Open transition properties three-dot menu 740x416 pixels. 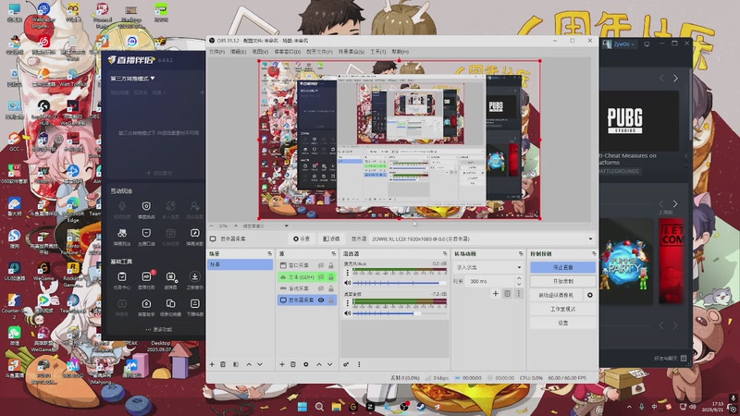[x=519, y=293]
